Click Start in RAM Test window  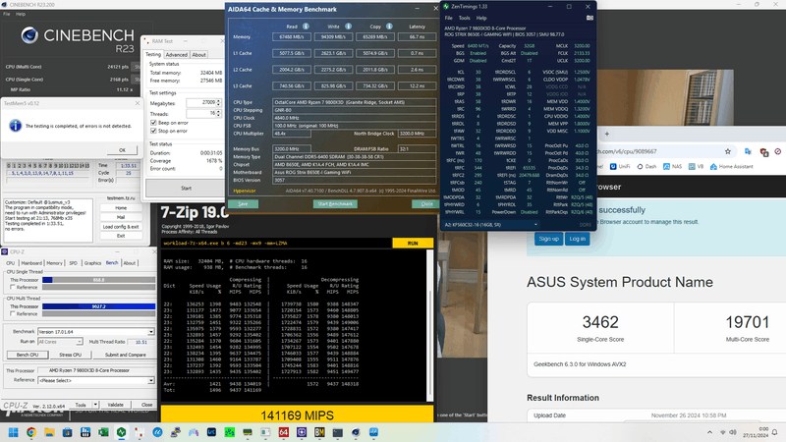point(186,188)
